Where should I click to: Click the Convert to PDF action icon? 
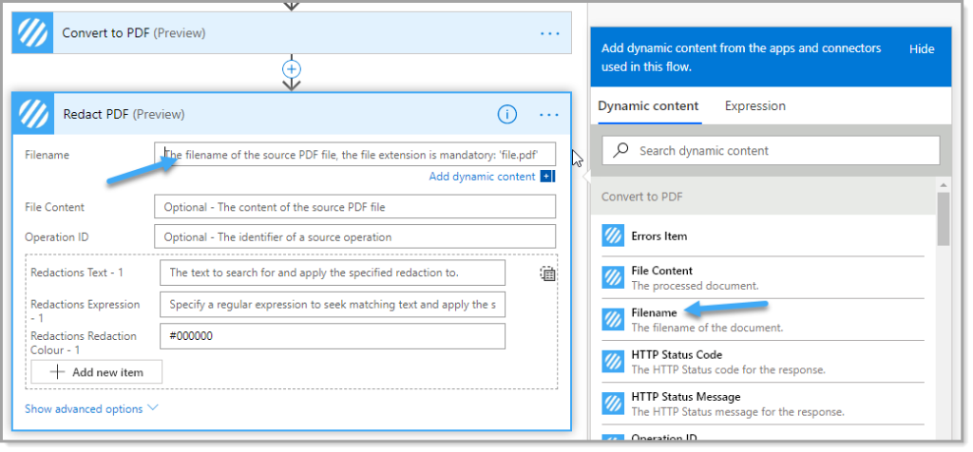[x=33, y=33]
